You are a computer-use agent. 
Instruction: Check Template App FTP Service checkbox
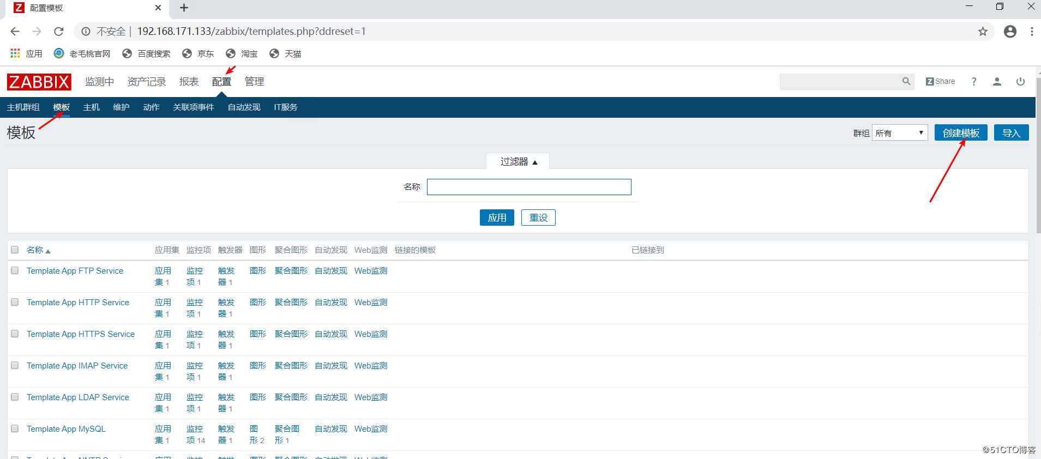click(x=15, y=270)
